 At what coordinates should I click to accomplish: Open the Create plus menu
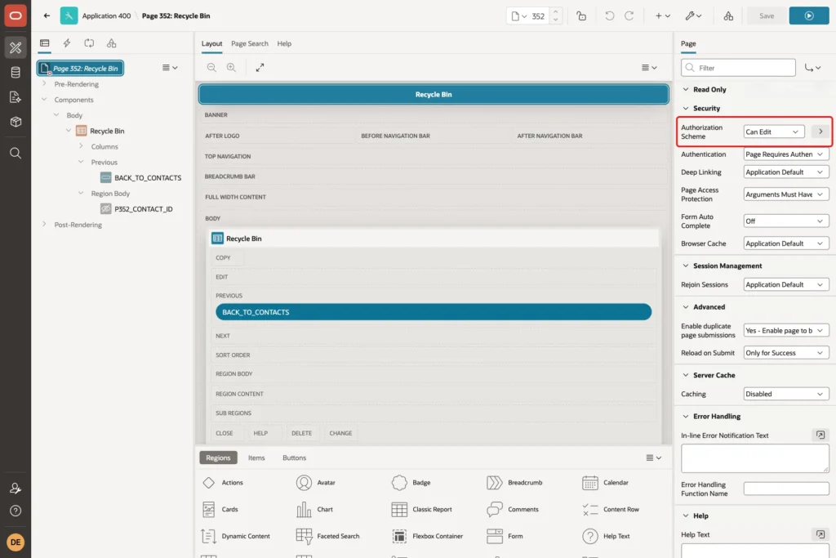pyautogui.click(x=663, y=16)
